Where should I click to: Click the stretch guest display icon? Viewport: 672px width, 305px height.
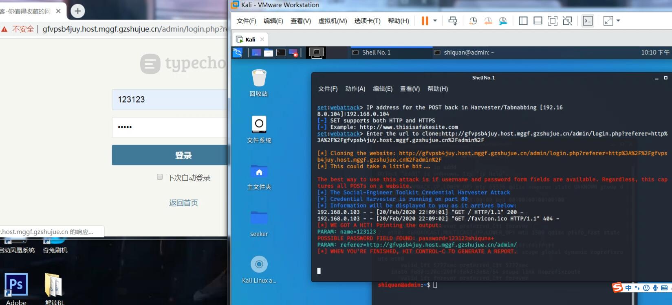point(608,21)
